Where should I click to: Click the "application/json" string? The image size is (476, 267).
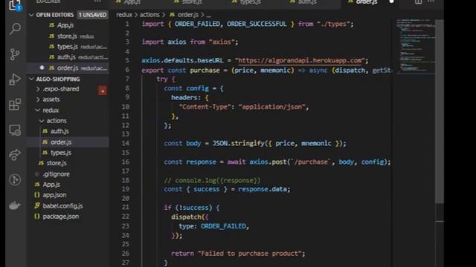(271, 107)
